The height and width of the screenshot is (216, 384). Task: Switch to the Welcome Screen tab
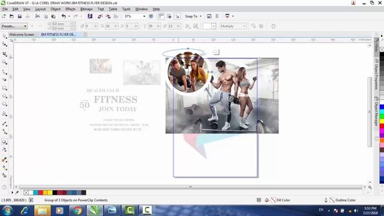click(22, 35)
